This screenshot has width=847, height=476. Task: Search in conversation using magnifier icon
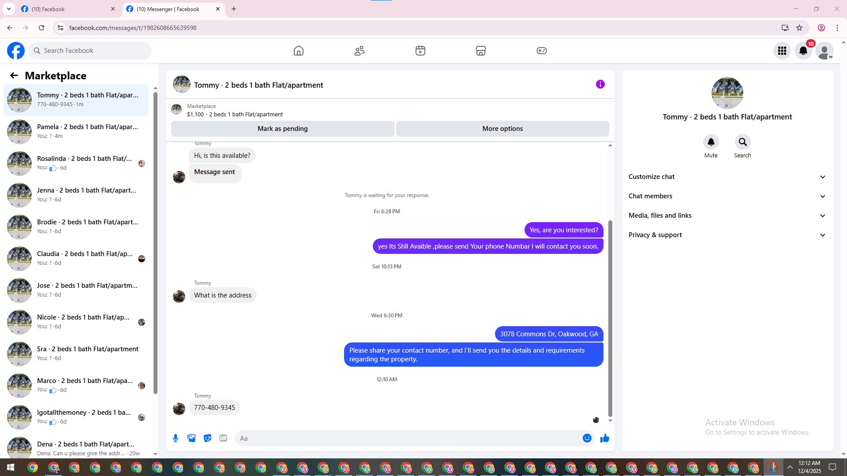coord(742,142)
